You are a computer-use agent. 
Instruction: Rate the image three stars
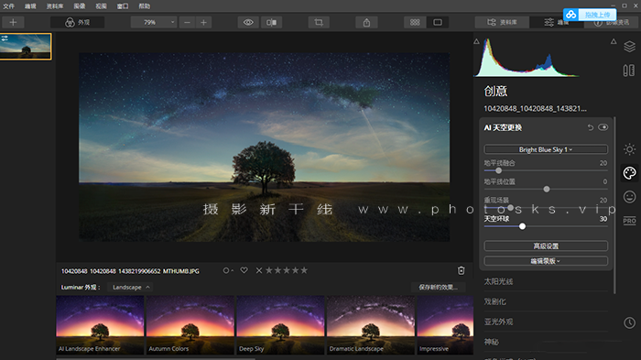coord(287,270)
